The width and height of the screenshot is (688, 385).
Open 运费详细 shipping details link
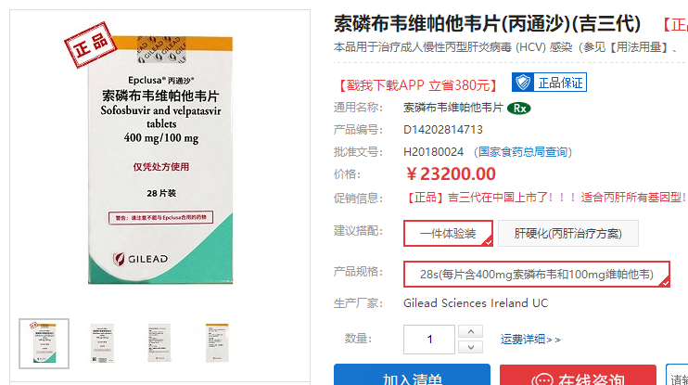[x=530, y=340]
